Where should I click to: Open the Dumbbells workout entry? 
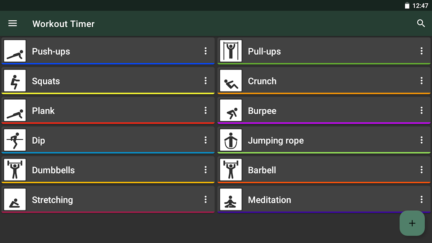(x=108, y=170)
